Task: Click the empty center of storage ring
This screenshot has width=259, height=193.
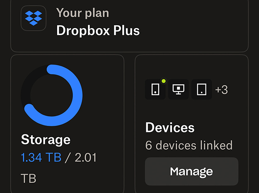Action: (51, 95)
